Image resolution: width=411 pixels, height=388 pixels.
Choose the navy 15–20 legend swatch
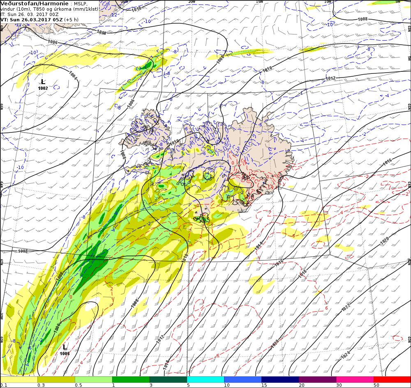coord(280,379)
